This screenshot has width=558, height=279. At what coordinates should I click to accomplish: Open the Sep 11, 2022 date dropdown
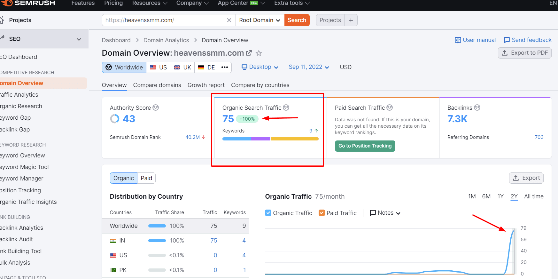309,67
